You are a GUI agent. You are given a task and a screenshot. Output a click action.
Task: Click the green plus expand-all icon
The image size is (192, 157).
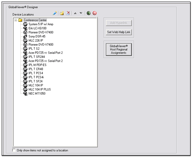point(89,13)
